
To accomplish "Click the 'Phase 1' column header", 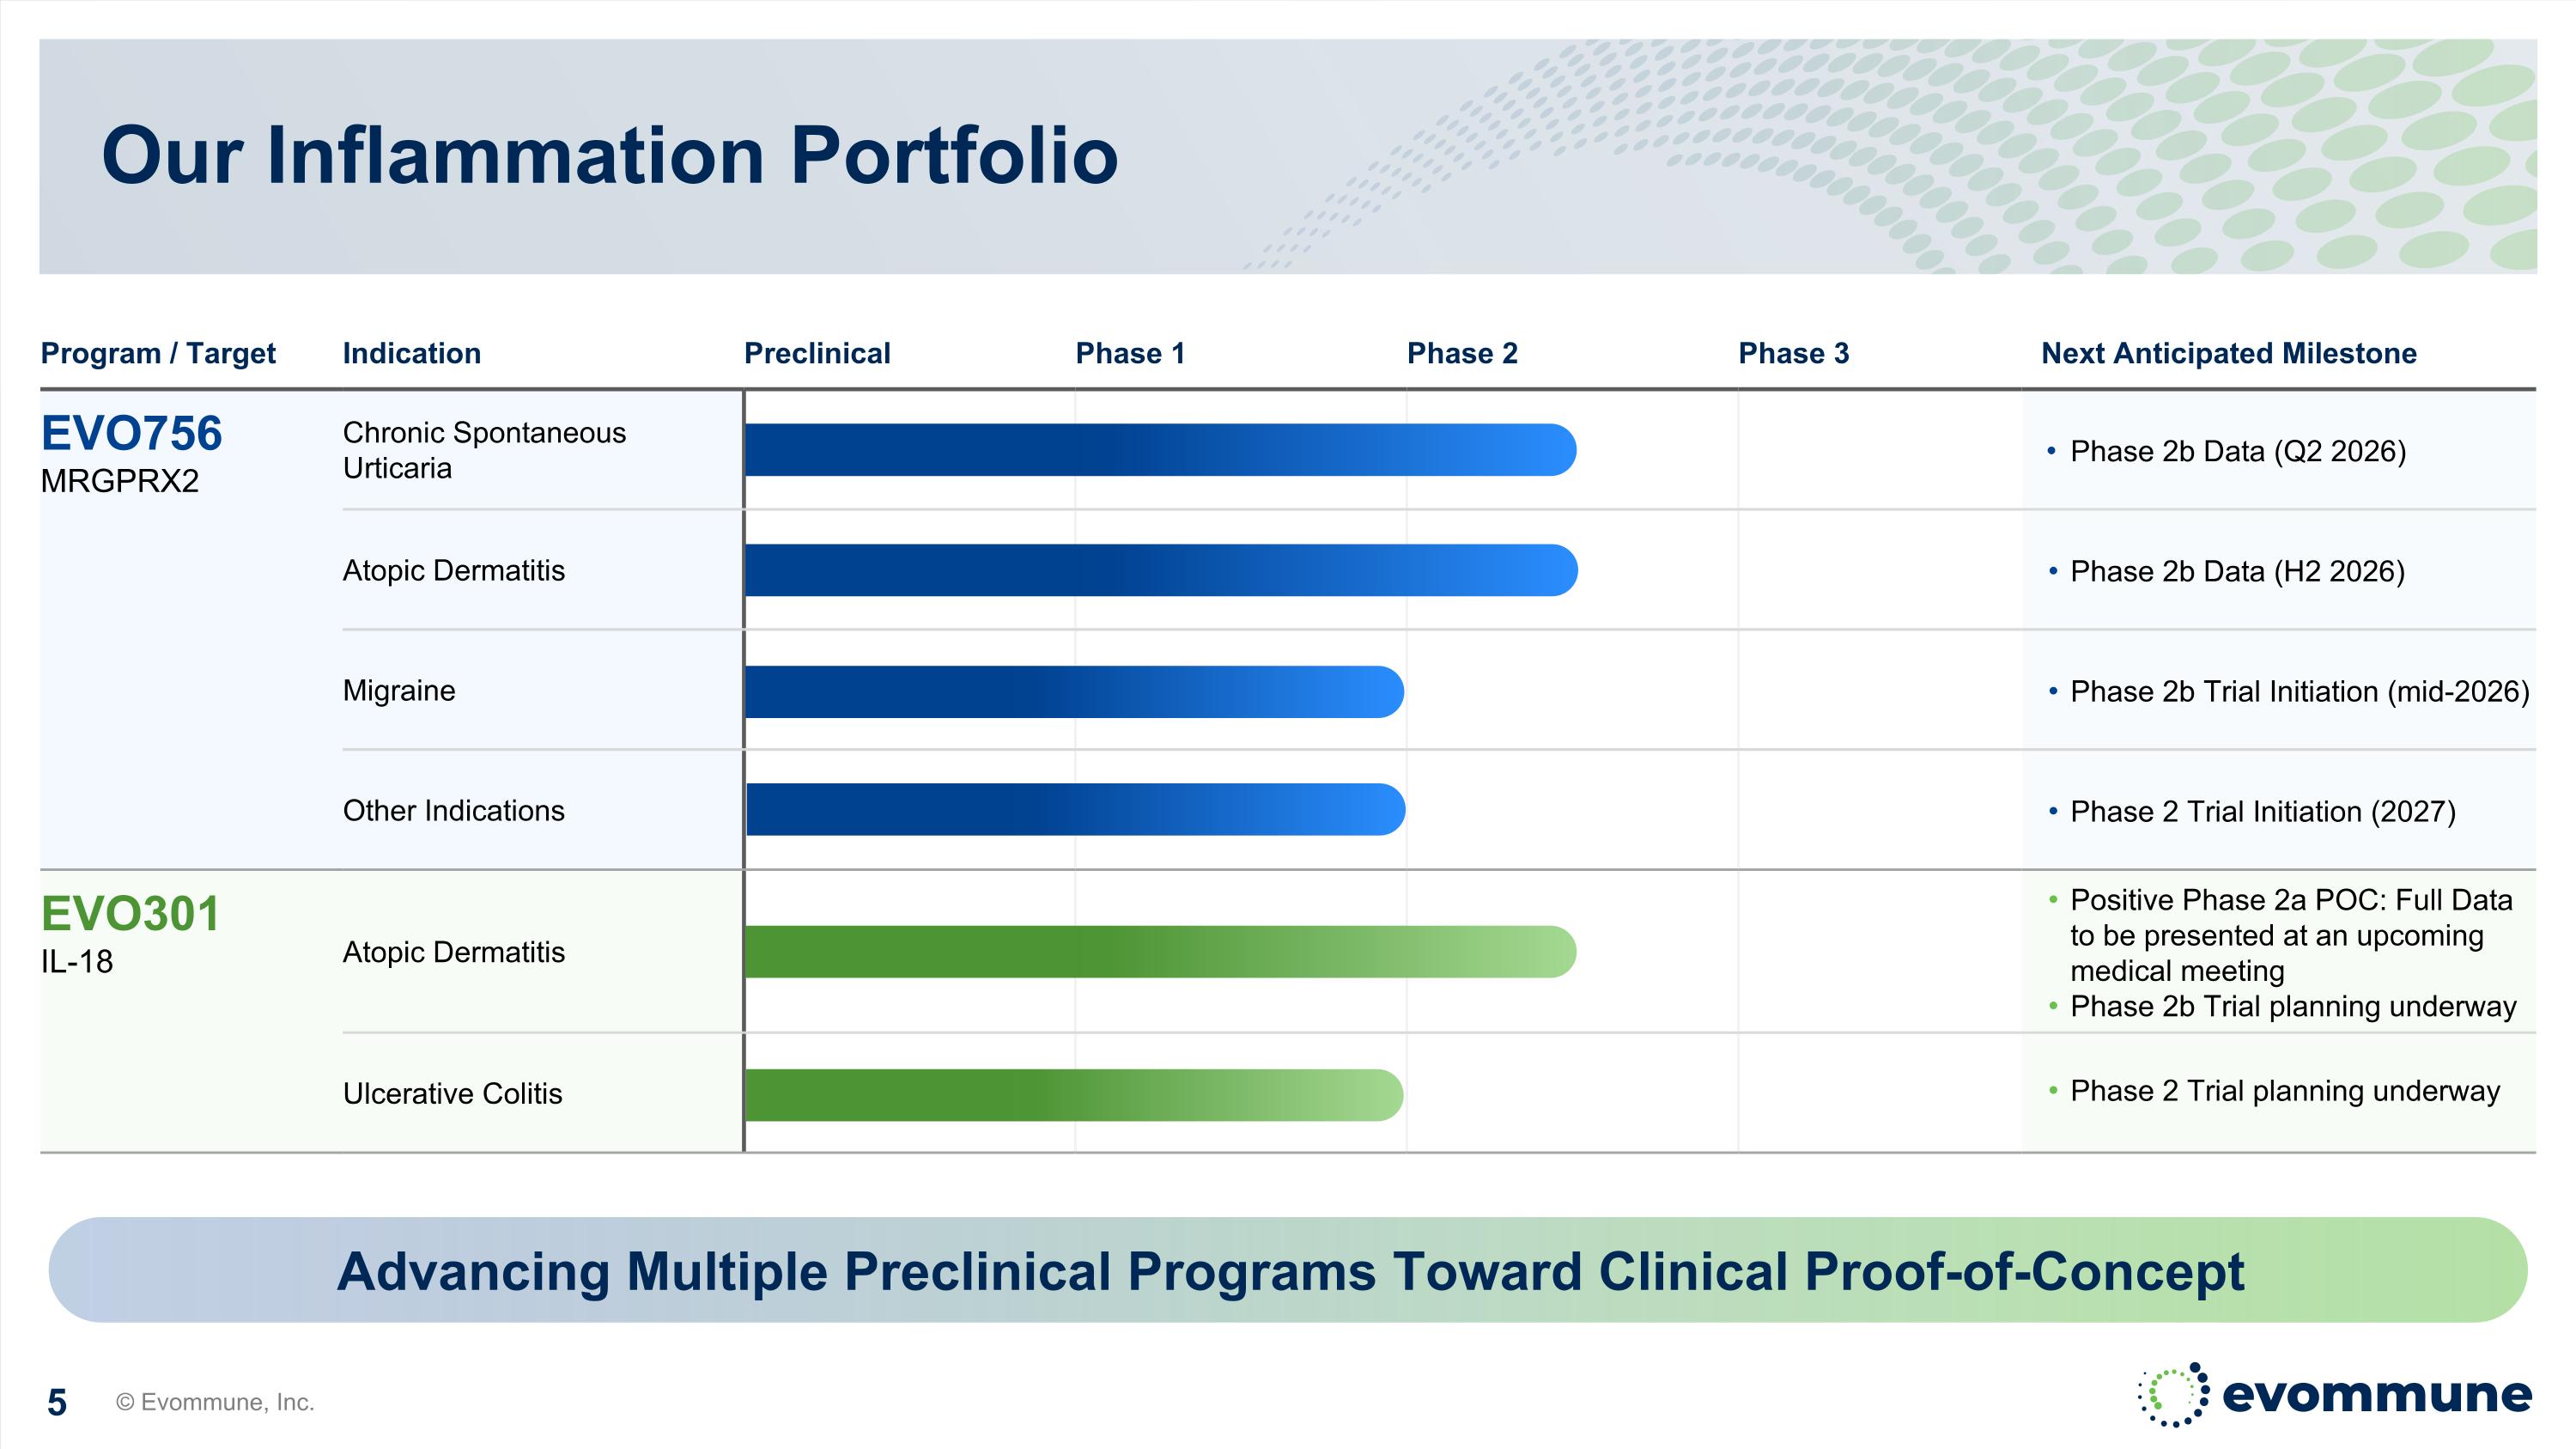I will pyautogui.click(x=1130, y=353).
